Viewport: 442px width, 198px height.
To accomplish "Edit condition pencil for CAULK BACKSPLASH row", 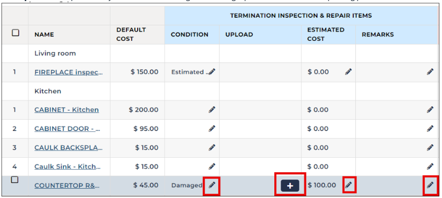I will click(212, 148).
